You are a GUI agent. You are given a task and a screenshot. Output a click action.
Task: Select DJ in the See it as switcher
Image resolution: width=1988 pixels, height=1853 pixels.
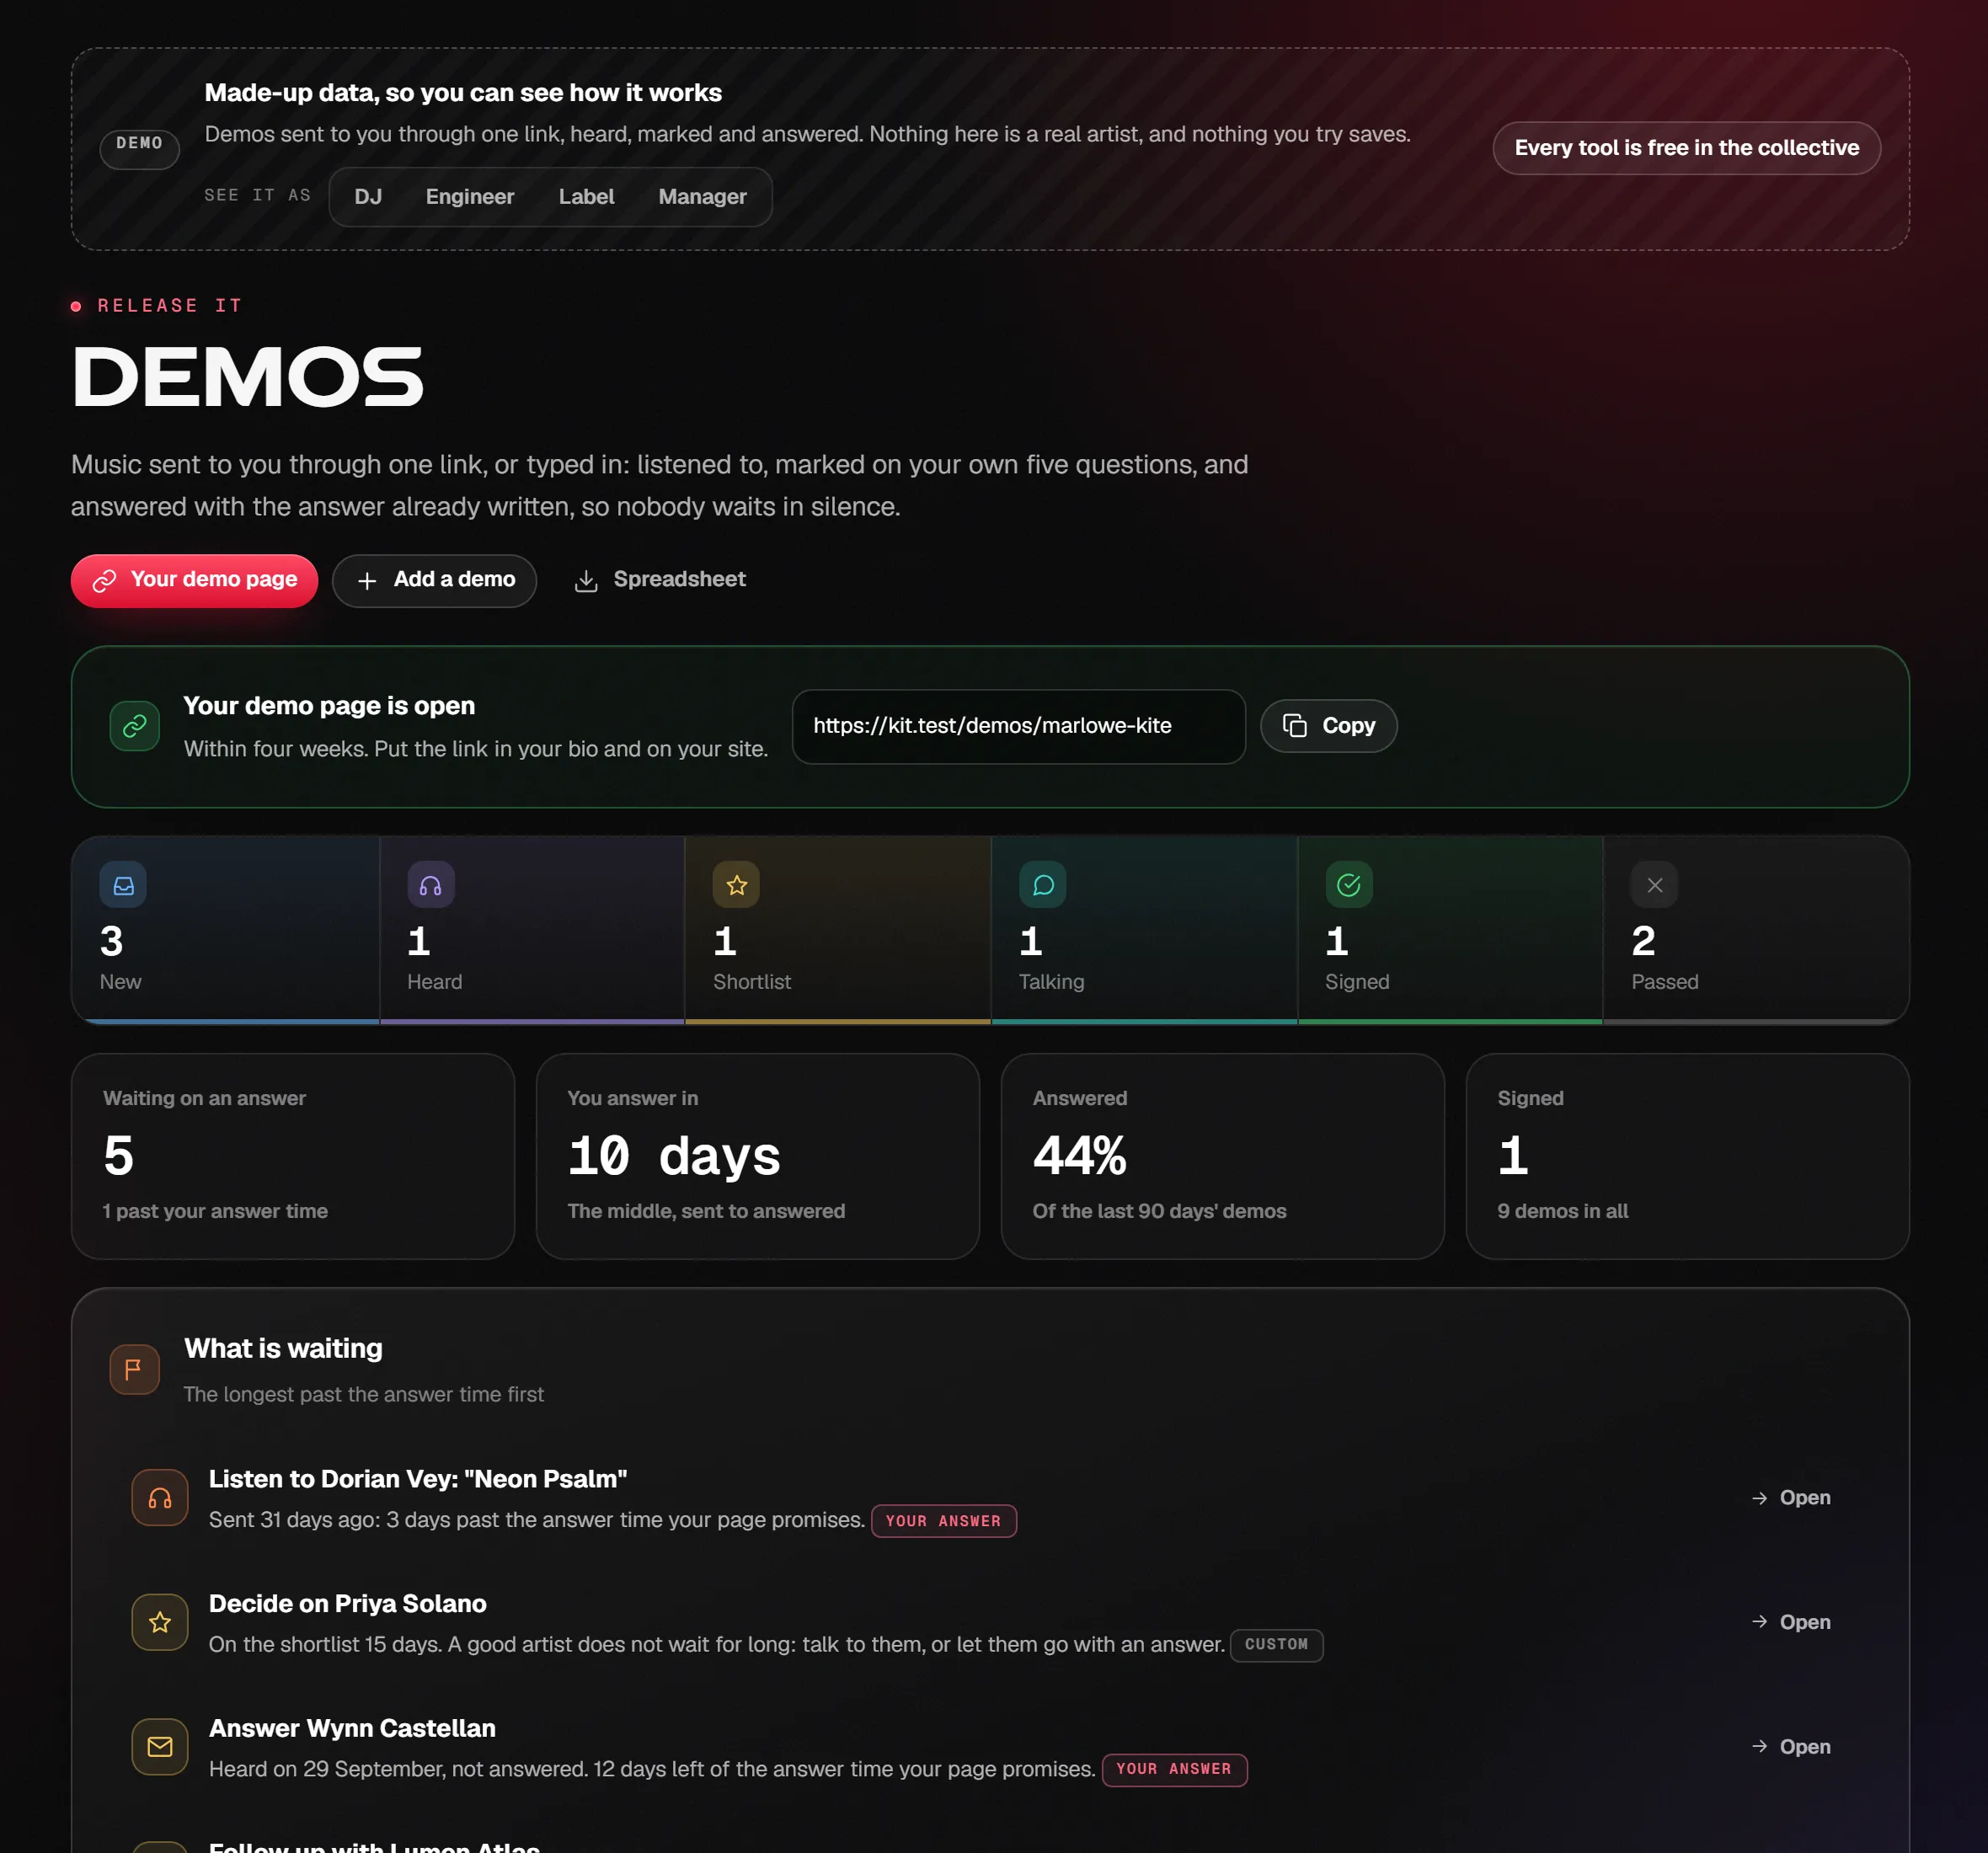click(x=368, y=197)
